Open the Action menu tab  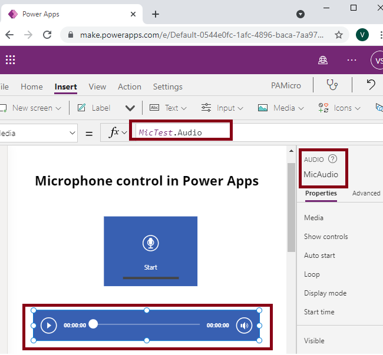click(130, 87)
